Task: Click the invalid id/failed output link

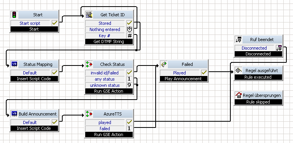Action: (x=105, y=73)
